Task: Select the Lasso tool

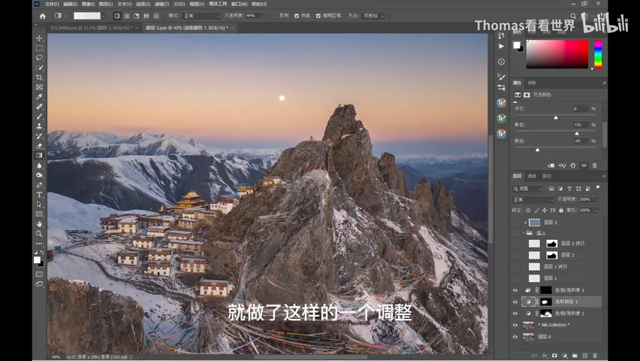Action: 39,58
